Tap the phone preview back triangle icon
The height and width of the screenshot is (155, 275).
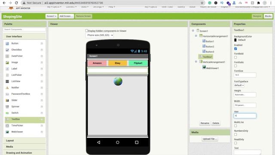(98, 143)
